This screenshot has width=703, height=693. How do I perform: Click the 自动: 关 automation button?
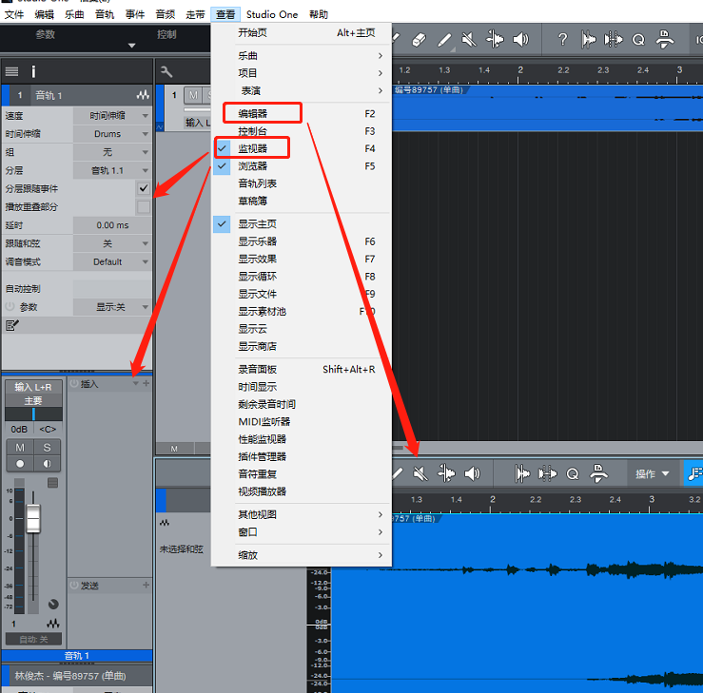tap(33, 639)
